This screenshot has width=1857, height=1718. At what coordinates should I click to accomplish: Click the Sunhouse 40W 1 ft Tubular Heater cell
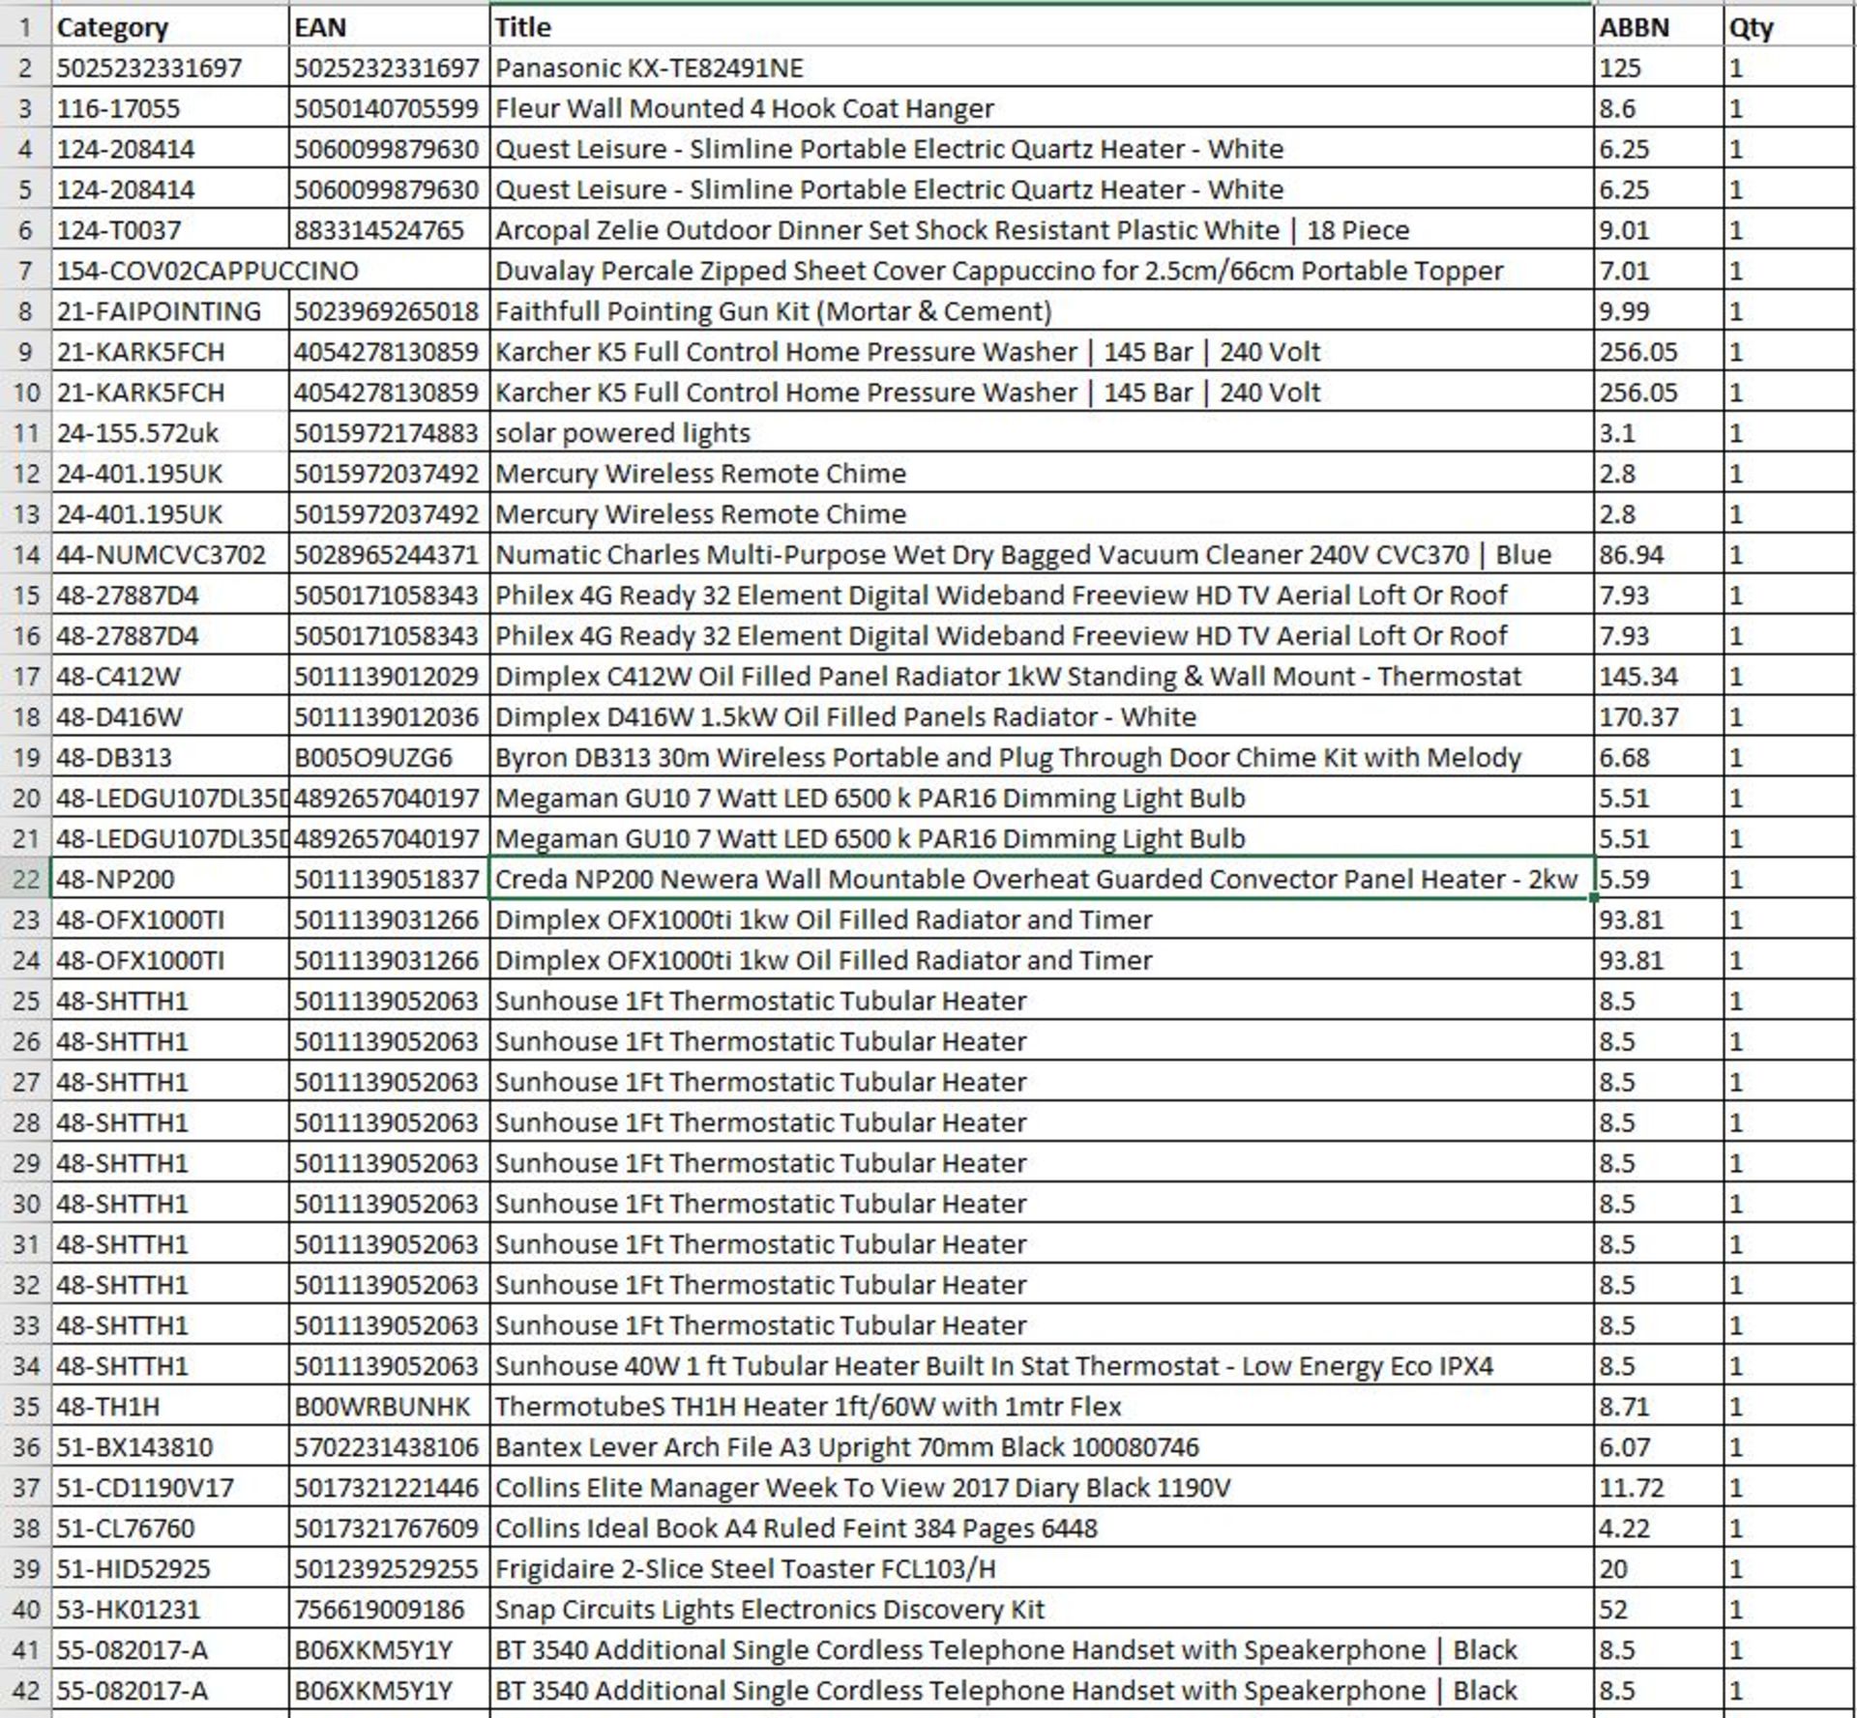1042,1366
